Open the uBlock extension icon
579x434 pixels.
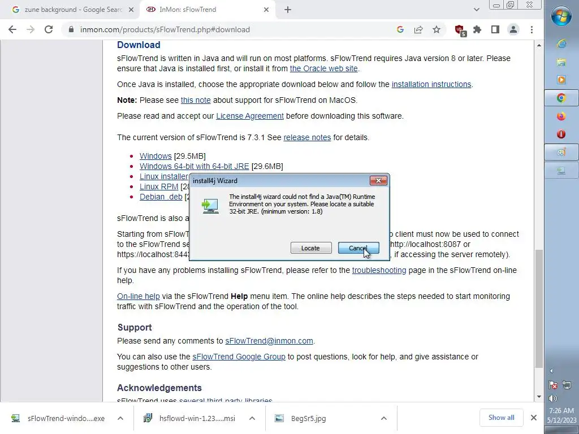(460, 31)
